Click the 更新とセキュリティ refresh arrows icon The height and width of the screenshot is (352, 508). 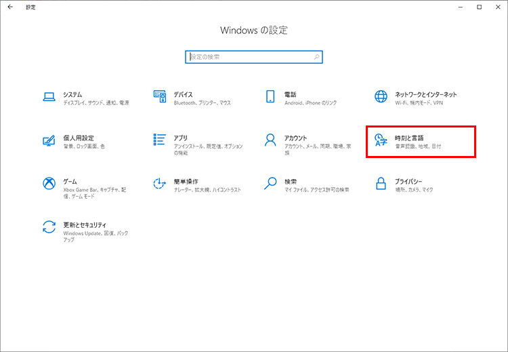[49, 227]
